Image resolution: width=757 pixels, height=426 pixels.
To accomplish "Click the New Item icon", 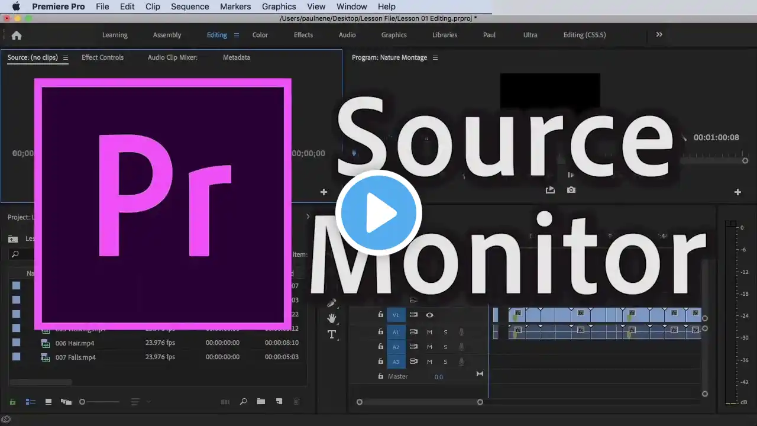I will (x=279, y=402).
